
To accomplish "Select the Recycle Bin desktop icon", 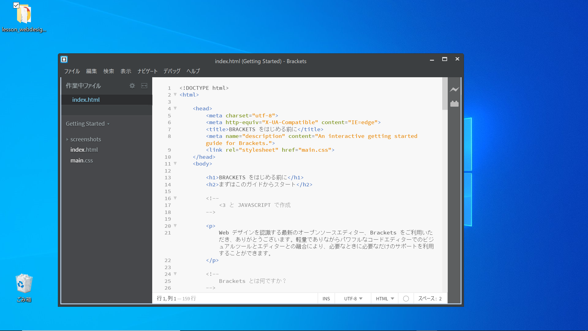I will [x=24, y=287].
